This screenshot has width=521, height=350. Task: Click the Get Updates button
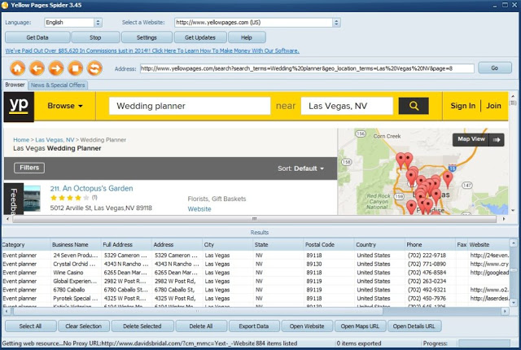pyautogui.click(x=200, y=37)
